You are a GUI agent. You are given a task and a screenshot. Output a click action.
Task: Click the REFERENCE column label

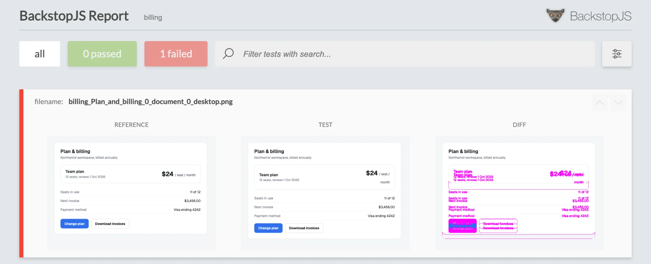[x=131, y=125]
